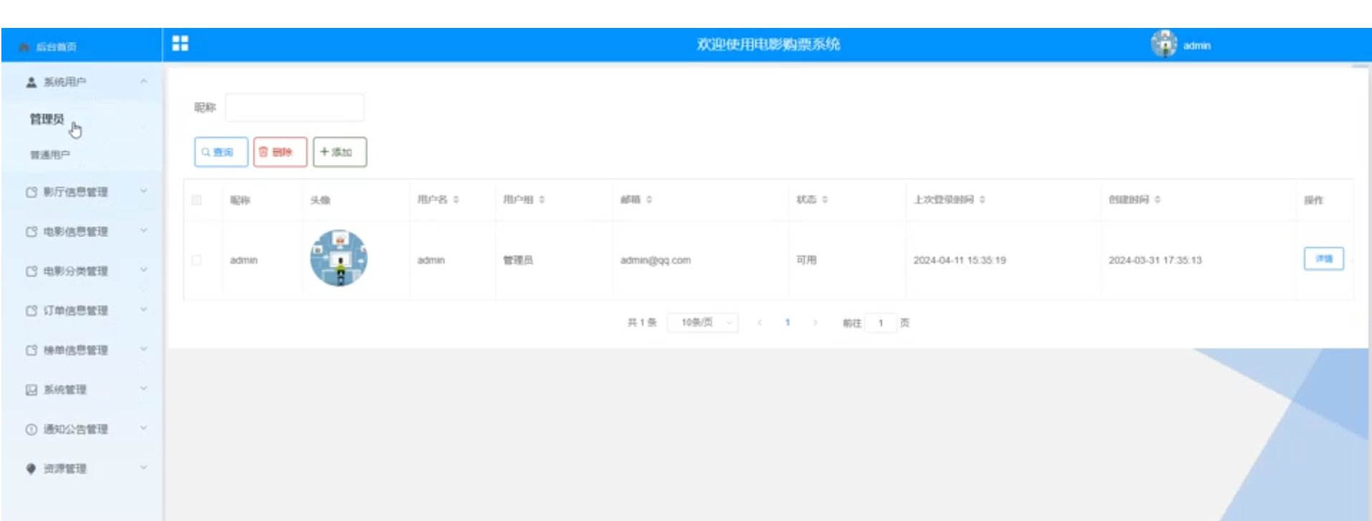The height and width of the screenshot is (521, 1372).
Task: Open the 订单信息管理 menu label
Action: point(75,310)
